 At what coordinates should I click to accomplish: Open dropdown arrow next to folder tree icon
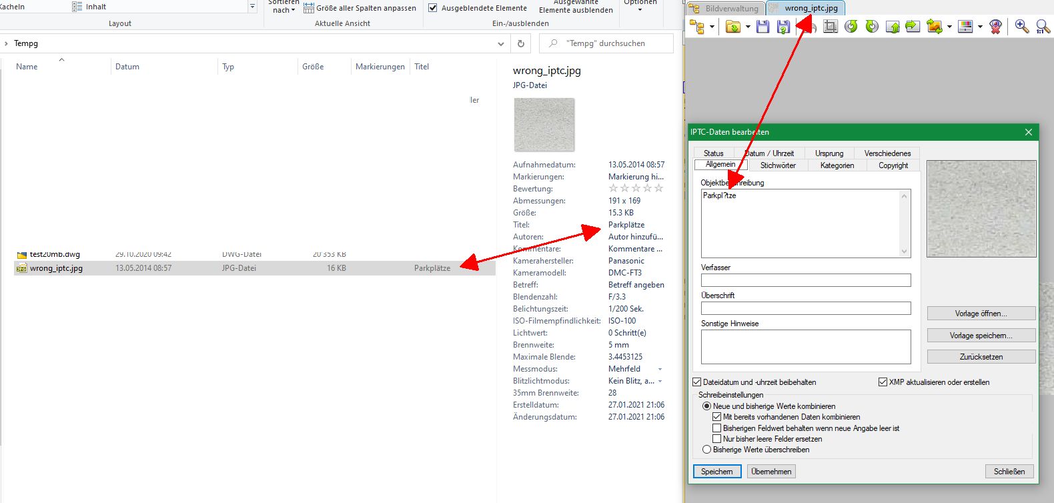tap(712, 27)
